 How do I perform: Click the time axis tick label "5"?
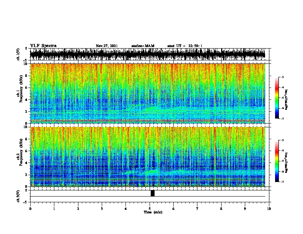(x=150, y=208)
